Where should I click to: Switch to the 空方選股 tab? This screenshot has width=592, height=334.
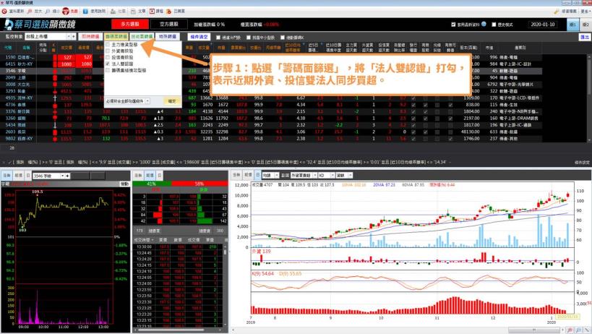(x=168, y=24)
